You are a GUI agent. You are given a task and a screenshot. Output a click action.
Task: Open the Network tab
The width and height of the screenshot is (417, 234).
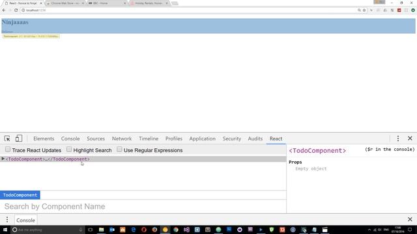[x=122, y=138]
